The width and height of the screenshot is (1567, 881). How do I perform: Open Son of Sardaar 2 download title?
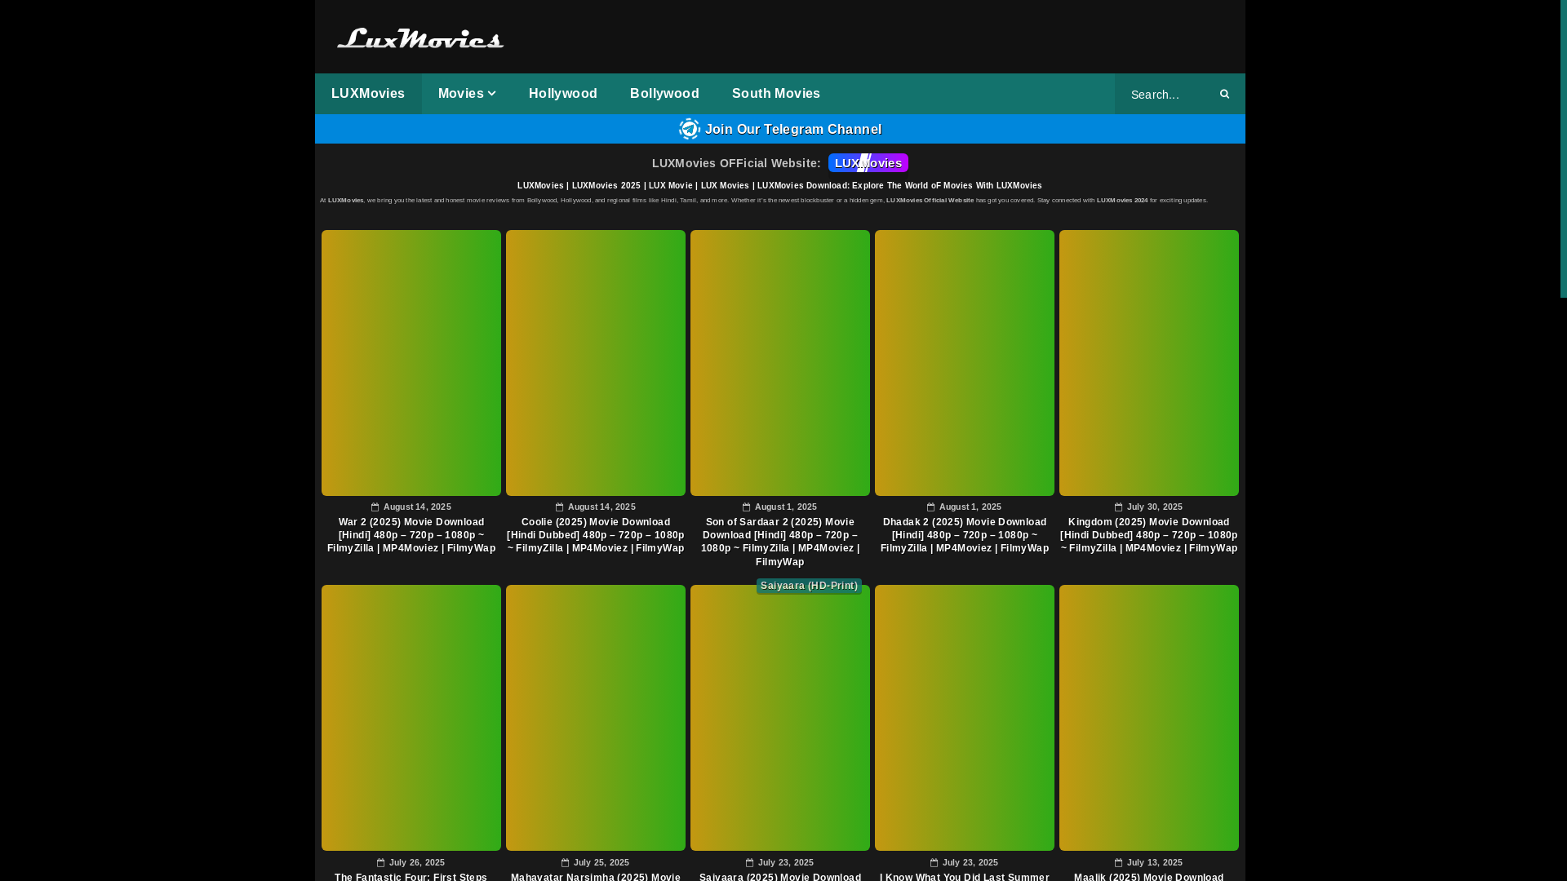780,542
